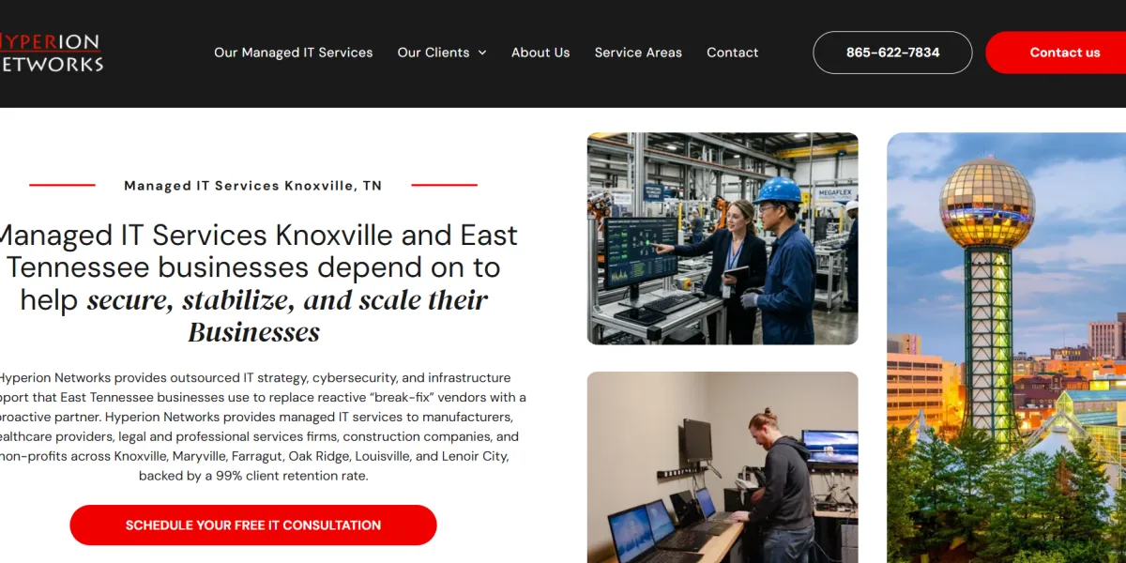This screenshot has height=563, width=1126.
Task: Open the factory floor engineers photo
Action: [723, 238]
